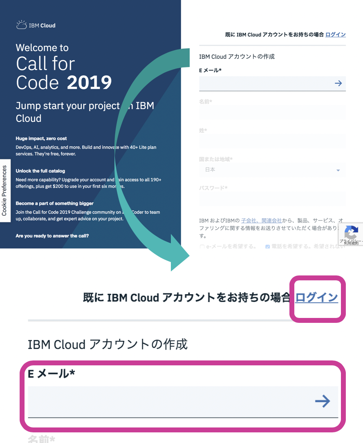Click the large arrow icon in the enlarged email field
The image size is (363, 443).
(323, 401)
